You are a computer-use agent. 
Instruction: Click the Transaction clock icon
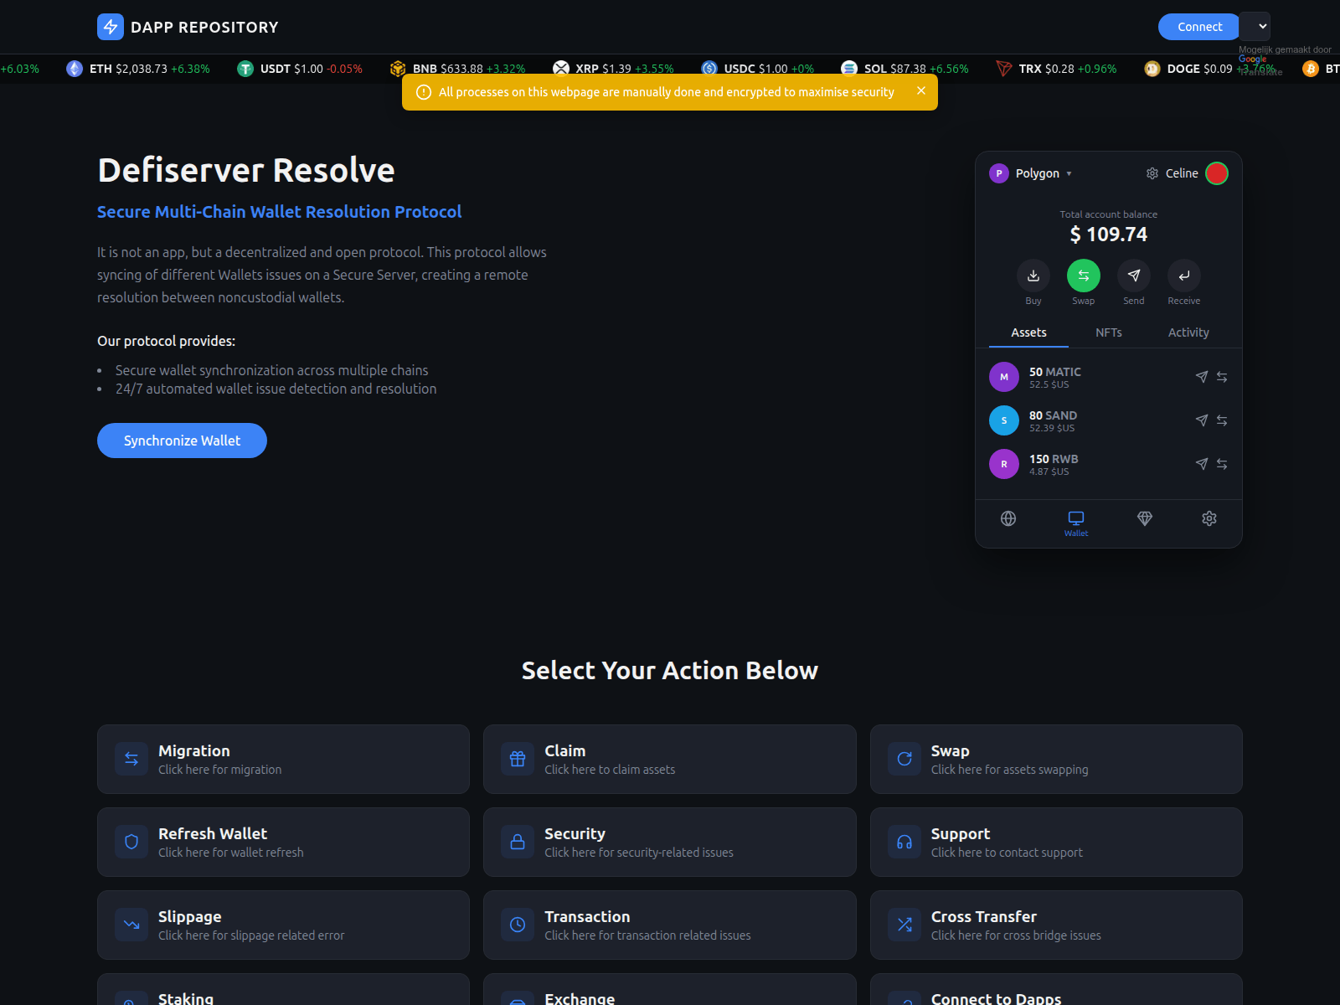(518, 925)
